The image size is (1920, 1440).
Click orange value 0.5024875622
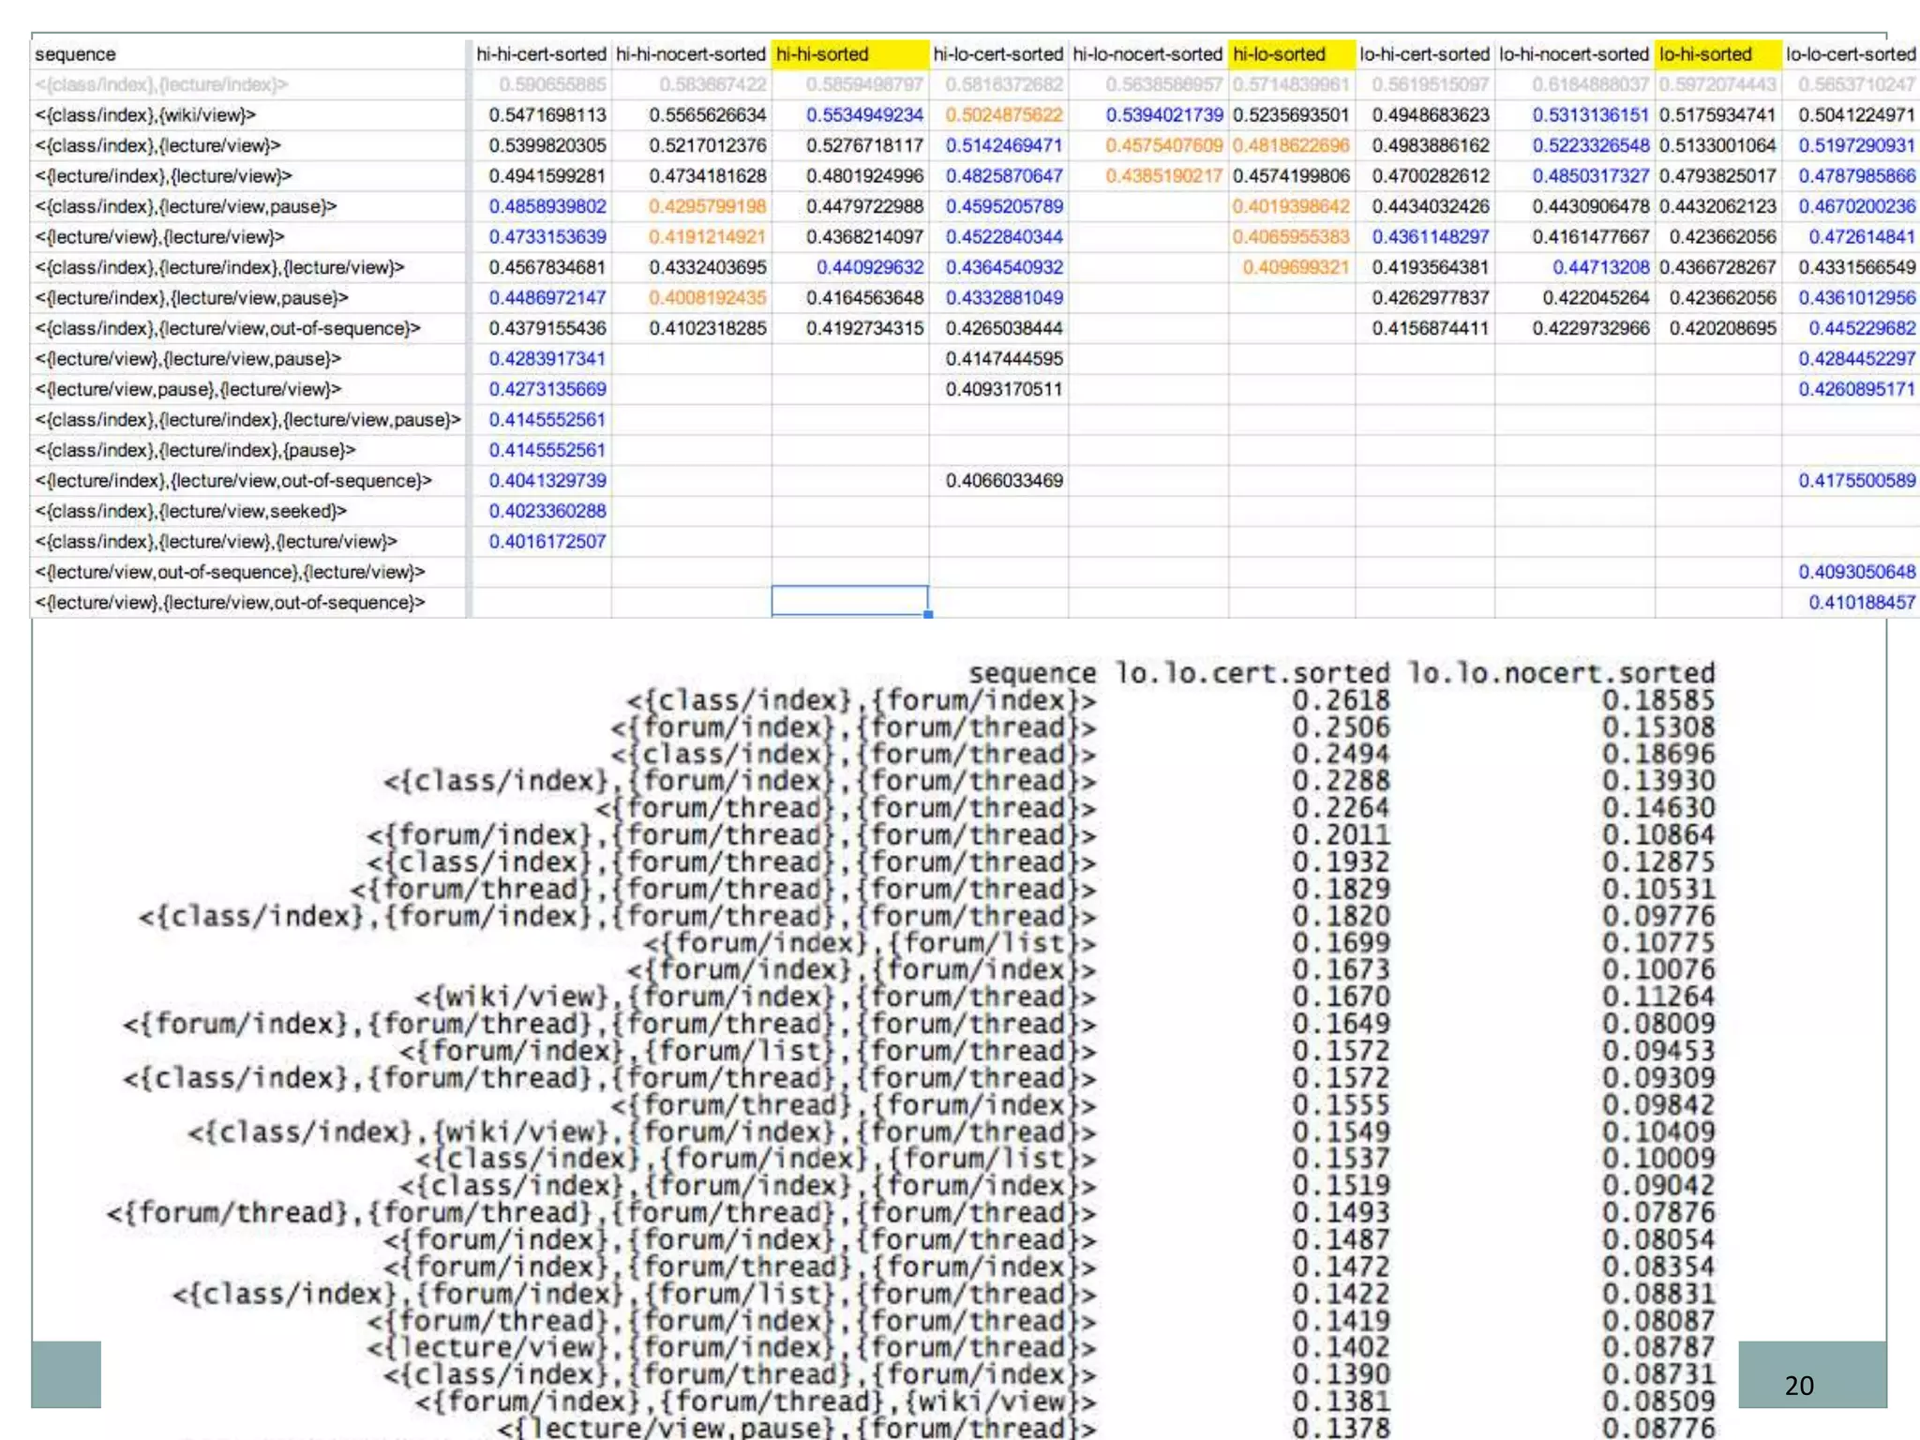pyautogui.click(x=1004, y=115)
